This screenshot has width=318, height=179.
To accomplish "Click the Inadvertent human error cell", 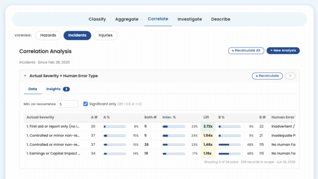I will (283, 126).
